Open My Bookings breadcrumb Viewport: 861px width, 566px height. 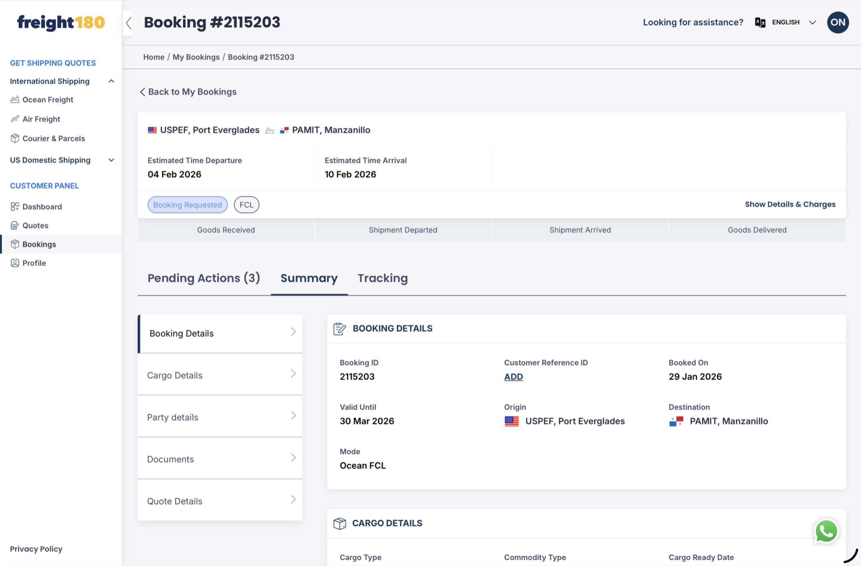point(196,57)
